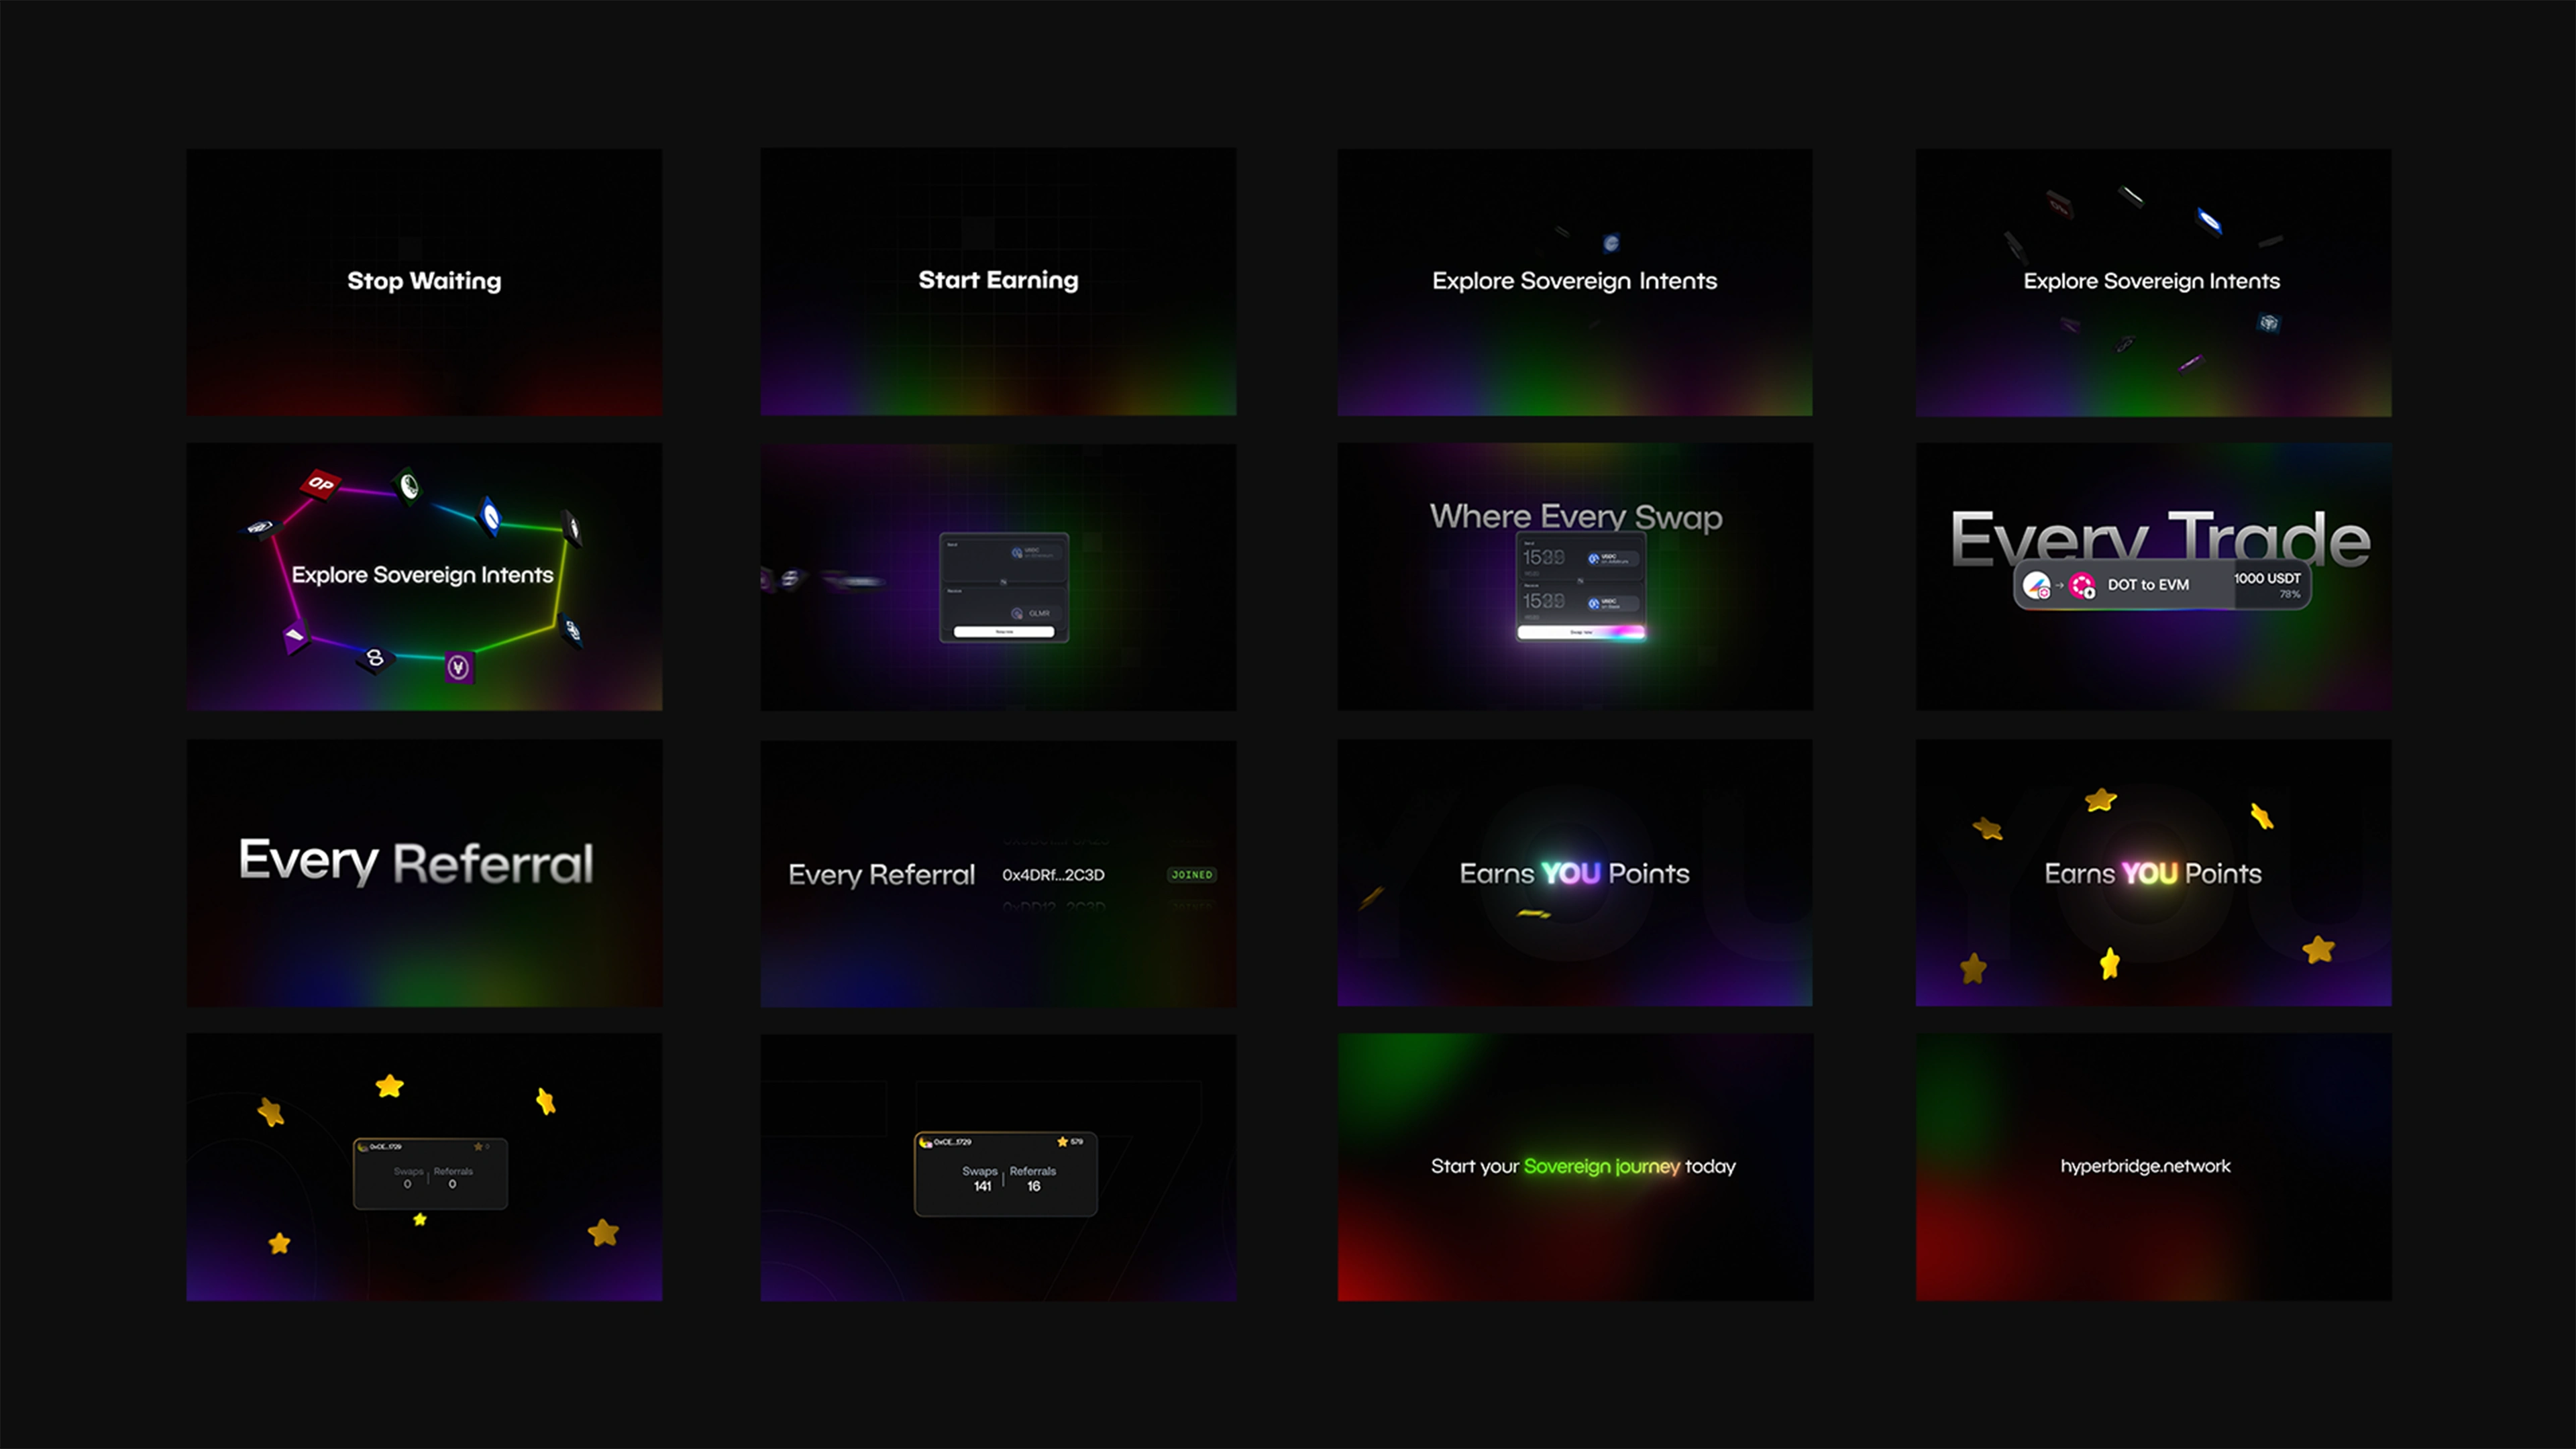Select the large Every Referral frame
2576x1449 pixels.
coord(424,872)
